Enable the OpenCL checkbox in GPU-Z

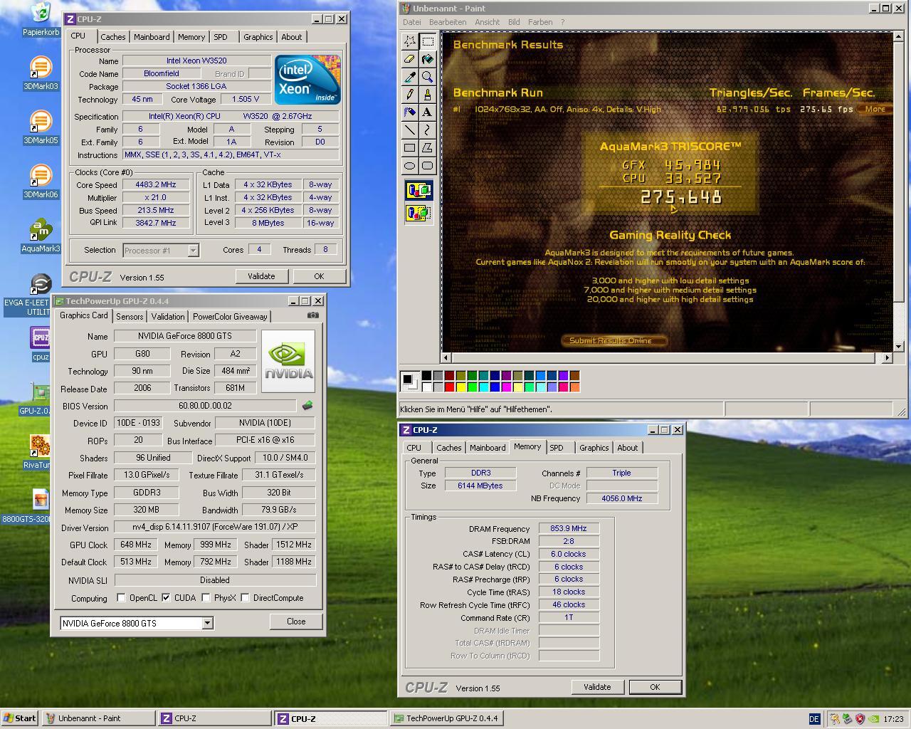(x=121, y=598)
